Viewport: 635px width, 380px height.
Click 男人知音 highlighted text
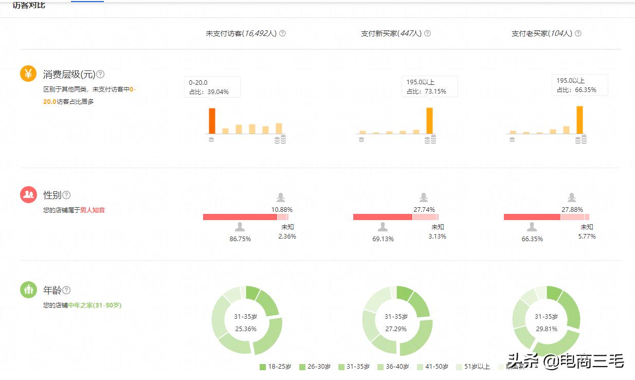coord(93,210)
